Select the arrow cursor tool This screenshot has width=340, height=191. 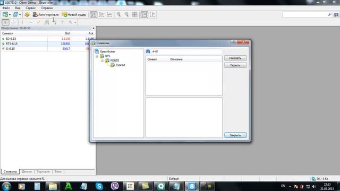pyautogui.click(x=5, y=22)
